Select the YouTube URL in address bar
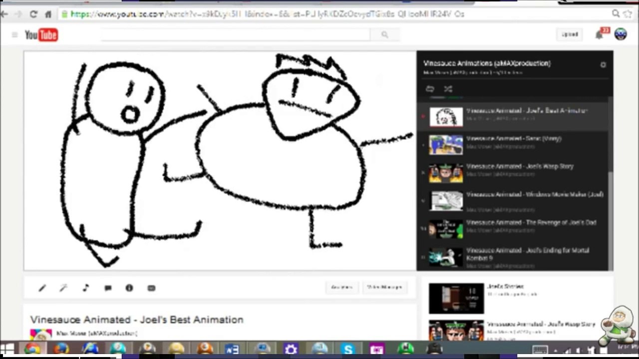This screenshot has height=359, width=639. tap(268, 14)
